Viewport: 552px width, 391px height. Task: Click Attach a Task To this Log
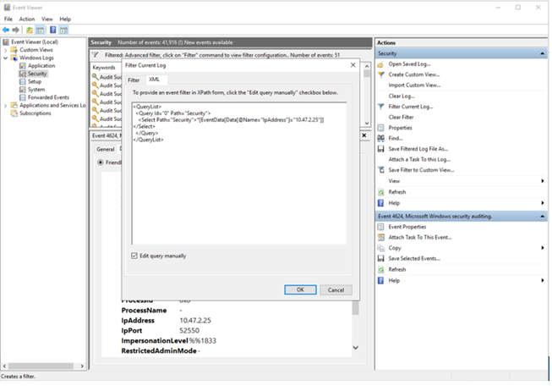click(419, 159)
